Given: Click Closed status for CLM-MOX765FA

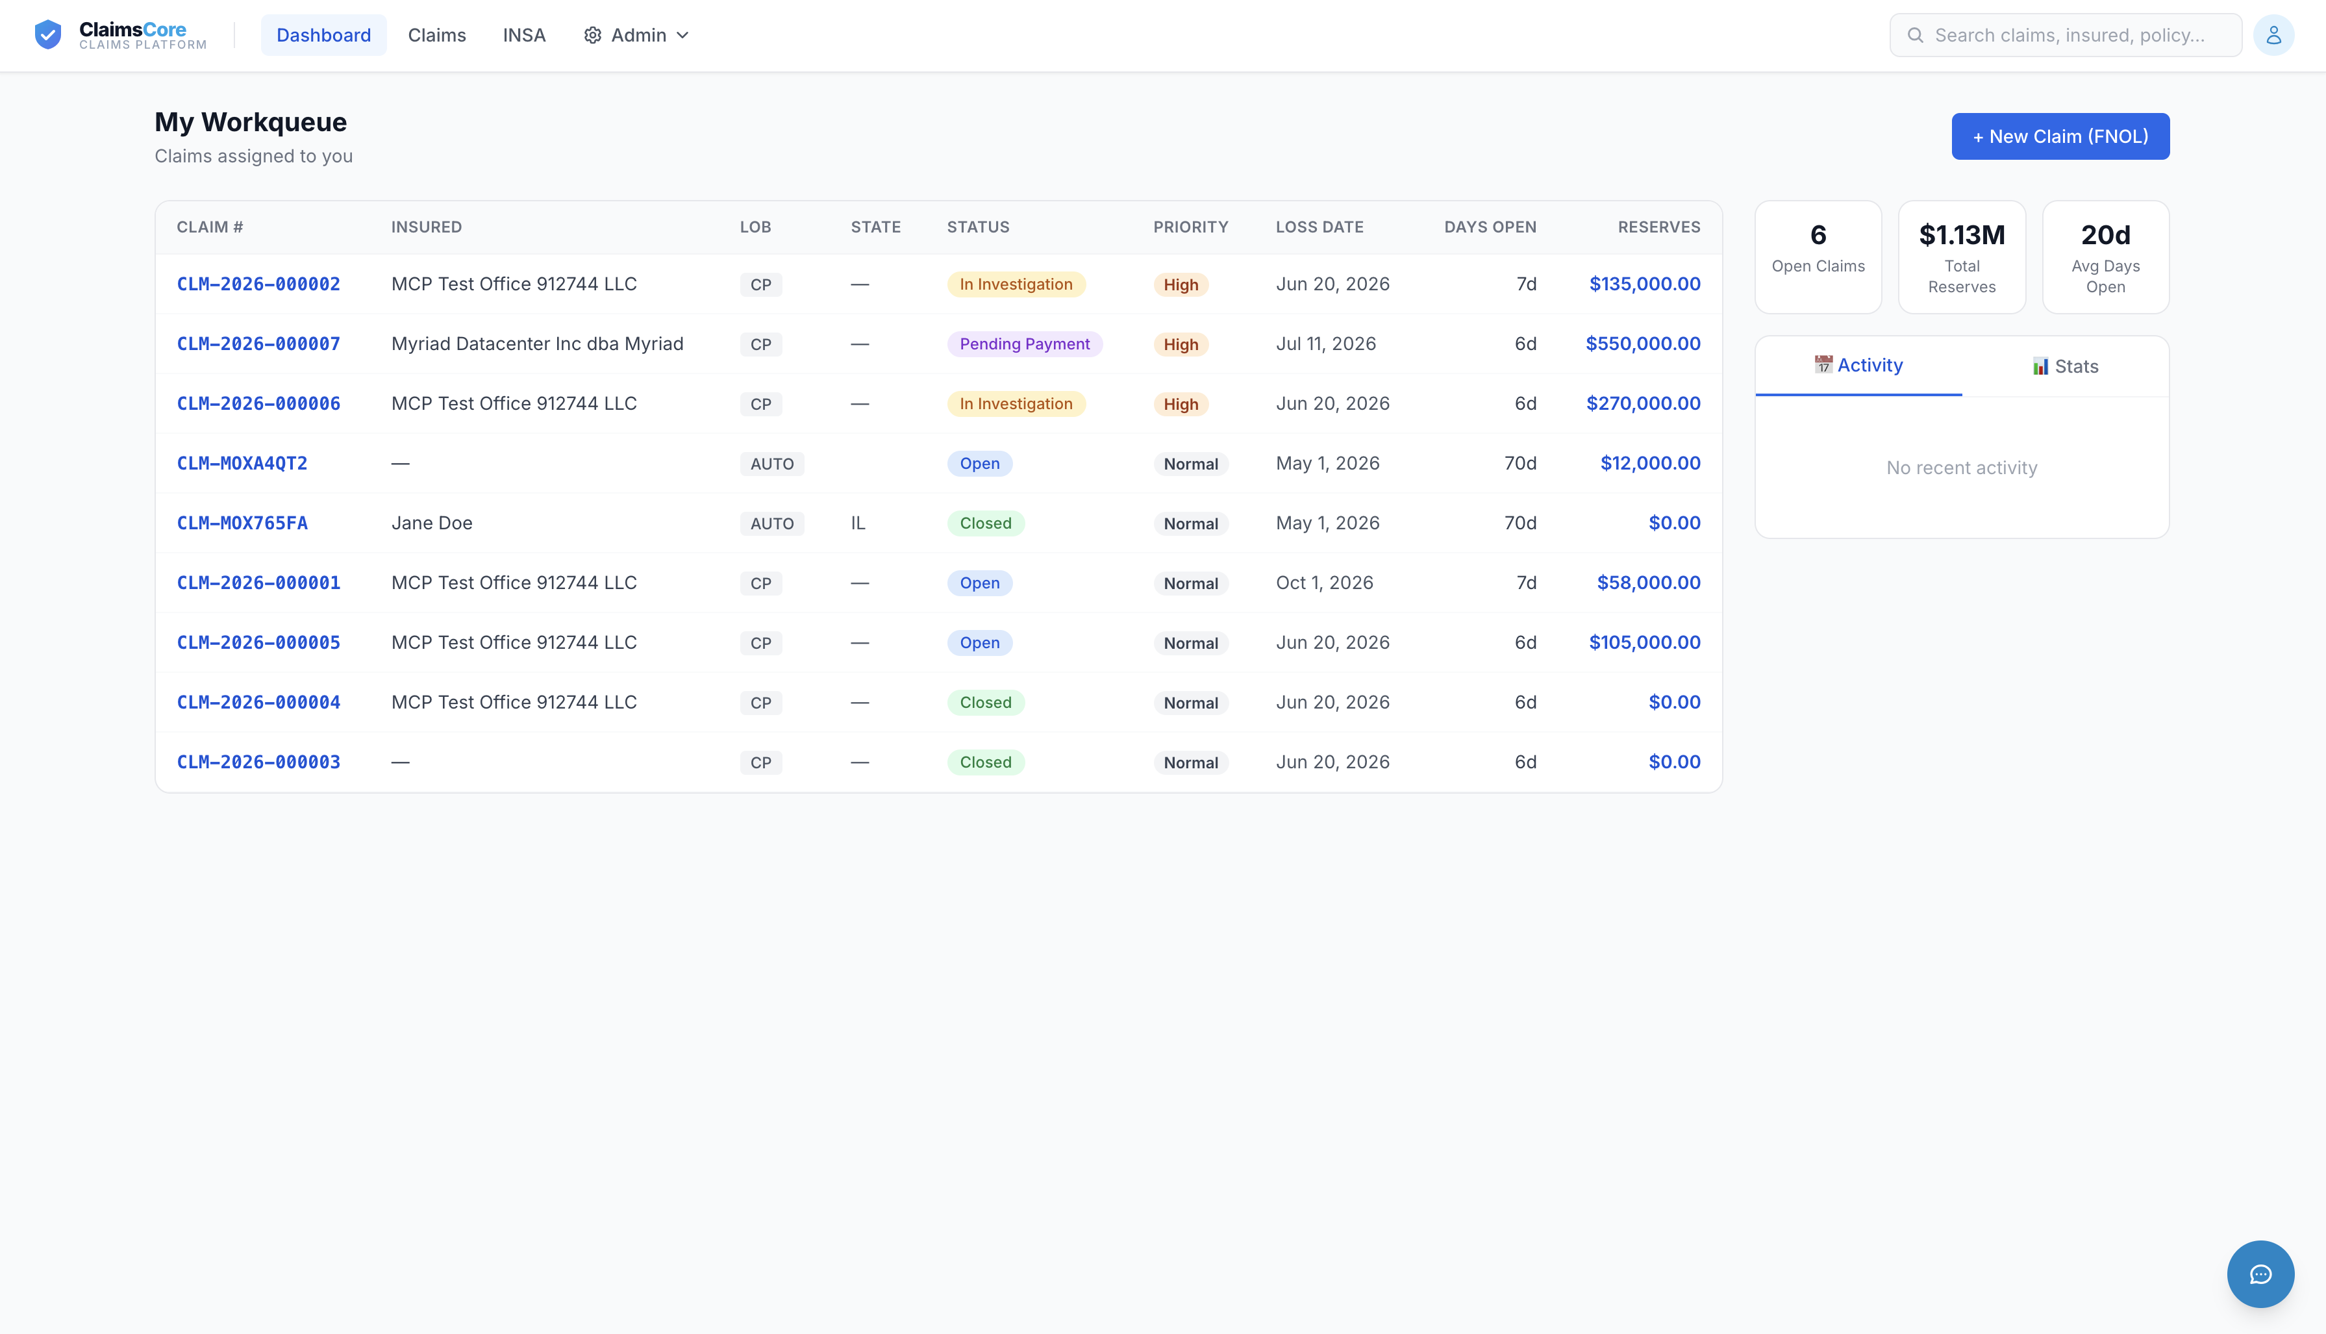Looking at the screenshot, I should click(x=985, y=523).
